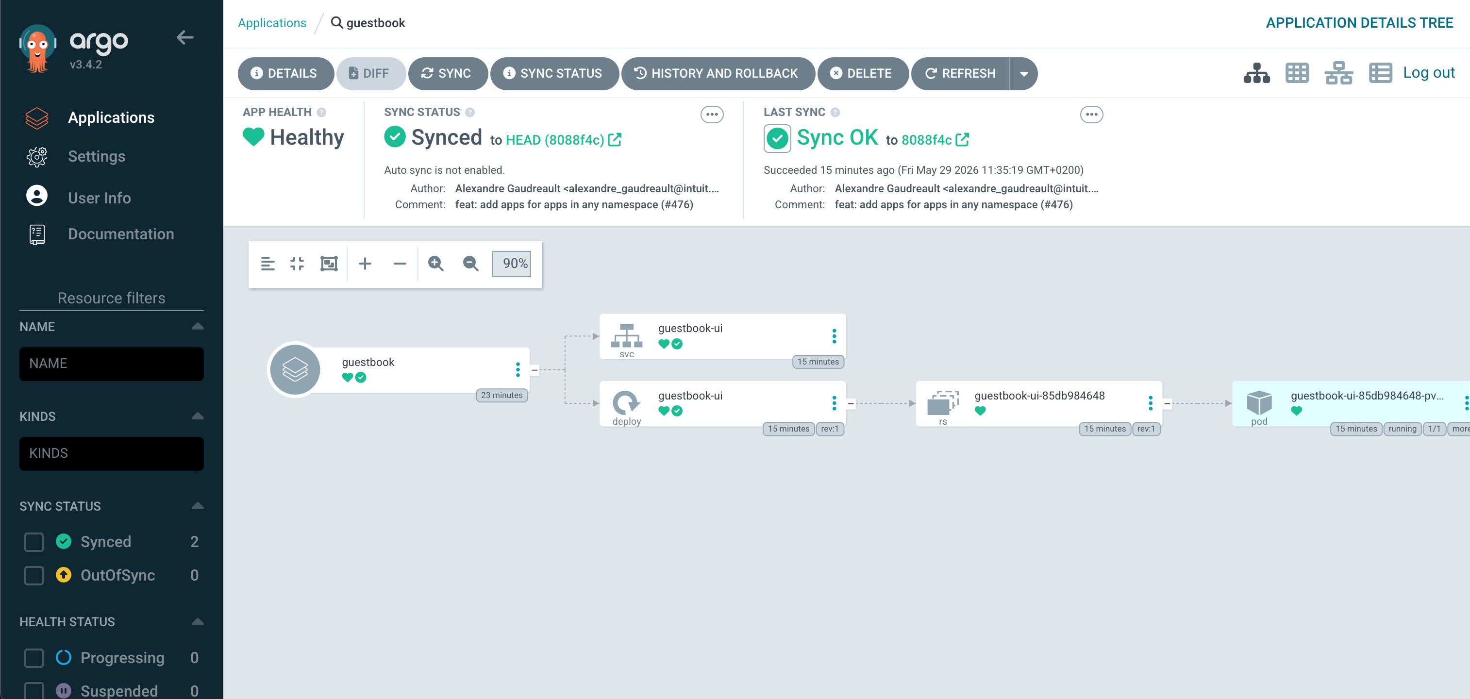The height and width of the screenshot is (699, 1470).
Task: Open the guestbook-ui service three-dot menu
Action: [834, 336]
